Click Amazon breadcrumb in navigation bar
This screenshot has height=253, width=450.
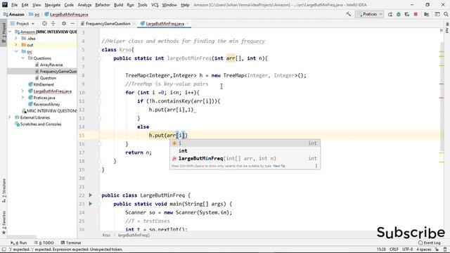[x=14, y=14]
